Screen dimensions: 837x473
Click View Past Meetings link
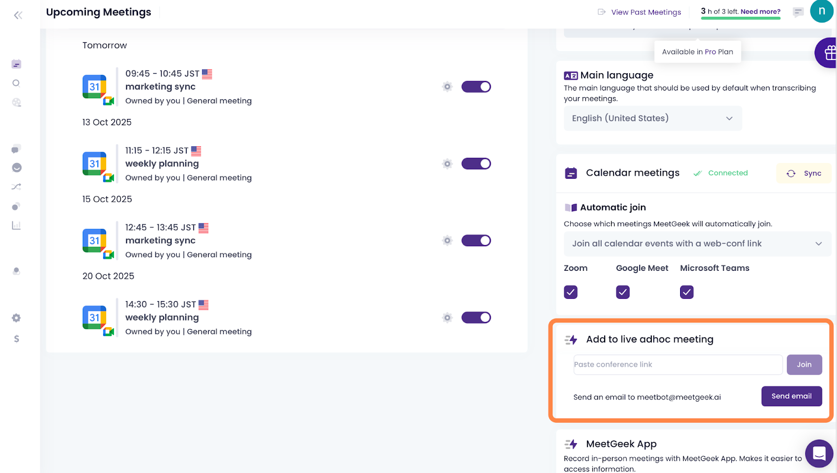646,12
